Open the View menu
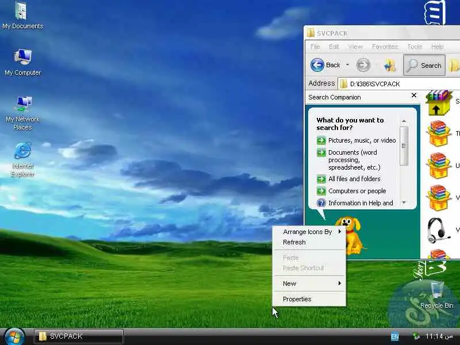Screen dimensions: 460x345 point(355,47)
